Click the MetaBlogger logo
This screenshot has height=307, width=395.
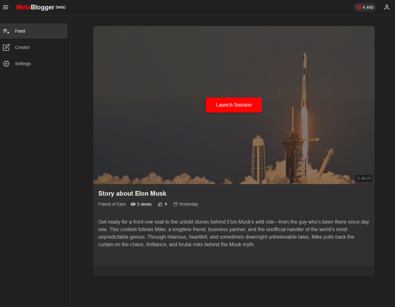(35, 7)
